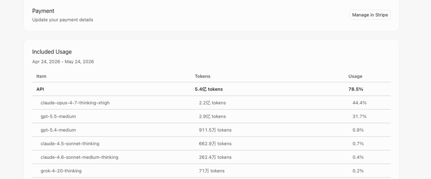Click the 31.7% usage value
Image resolution: width=431 pixels, height=179 pixels.
point(360,116)
